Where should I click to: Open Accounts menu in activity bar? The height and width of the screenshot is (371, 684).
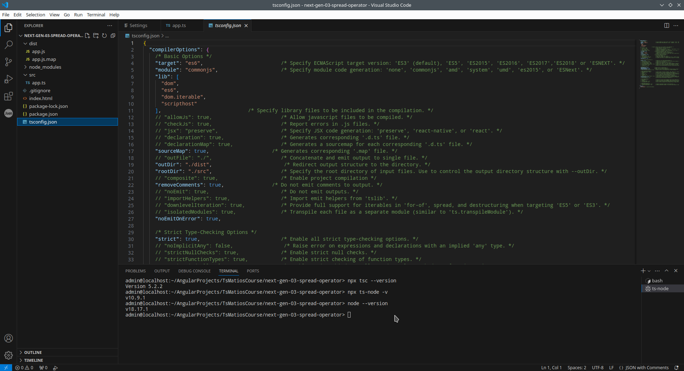click(x=9, y=338)
